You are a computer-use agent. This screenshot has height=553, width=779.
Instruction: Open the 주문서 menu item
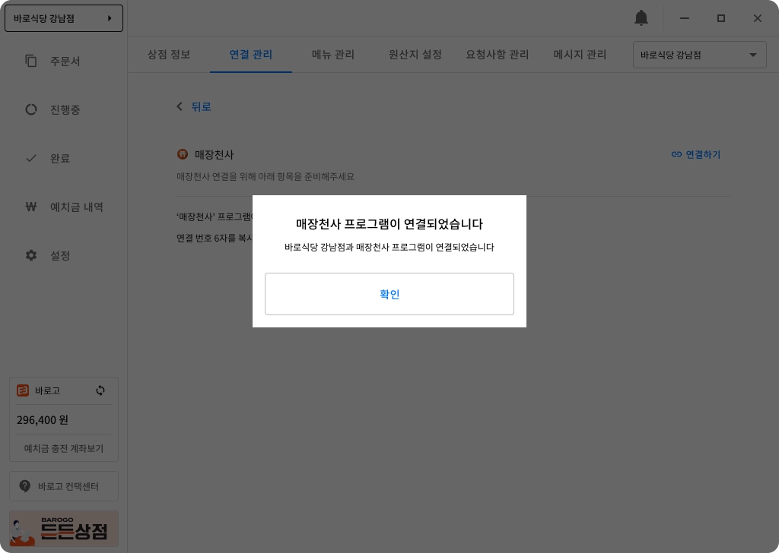tap(64, 61)
